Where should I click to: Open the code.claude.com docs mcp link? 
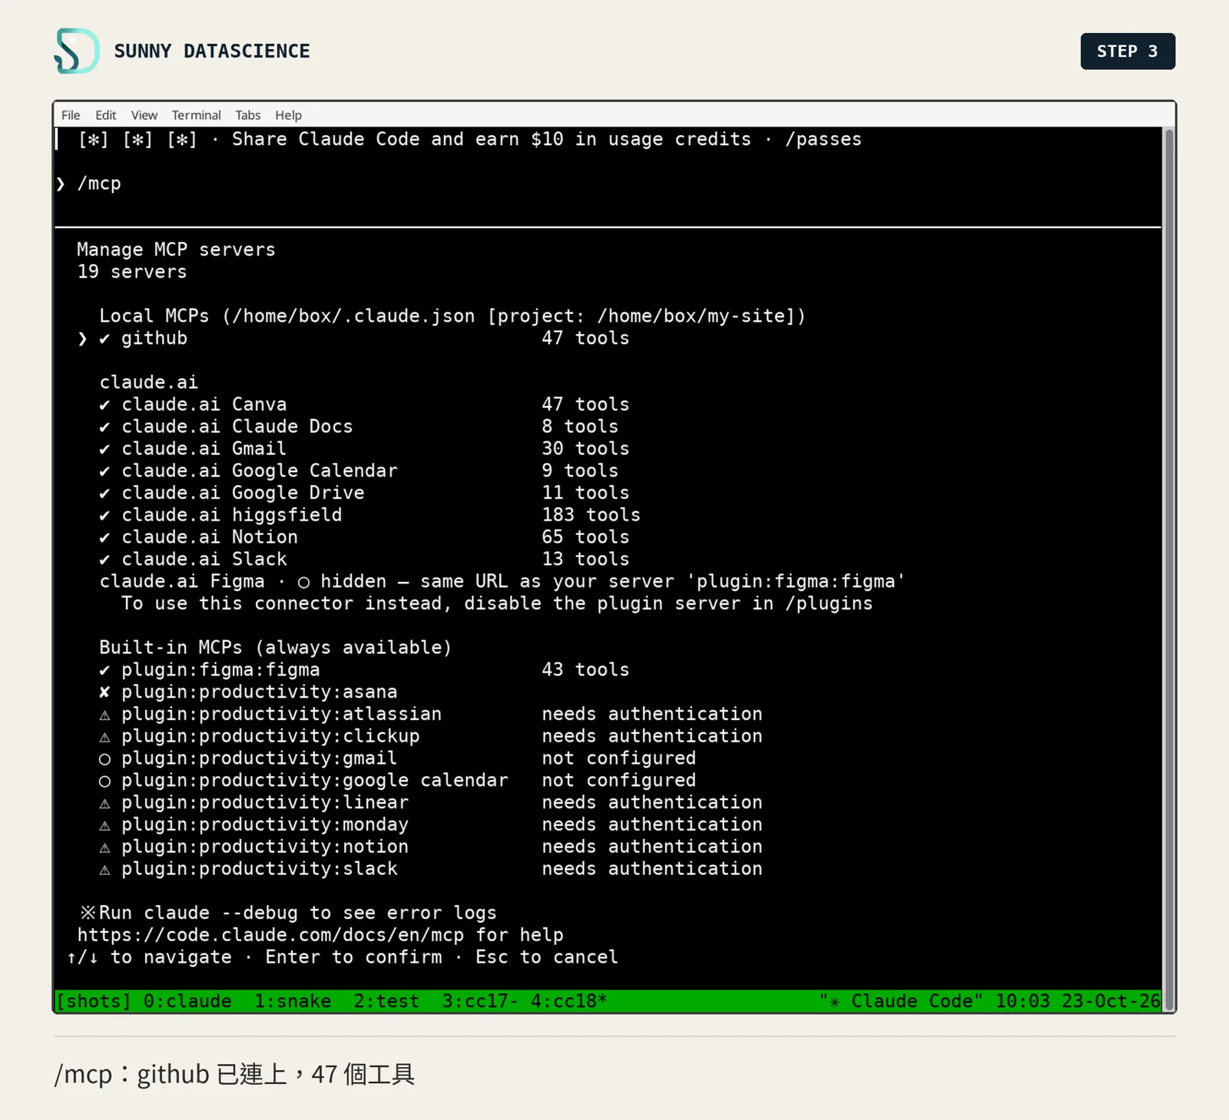(270, 935)
